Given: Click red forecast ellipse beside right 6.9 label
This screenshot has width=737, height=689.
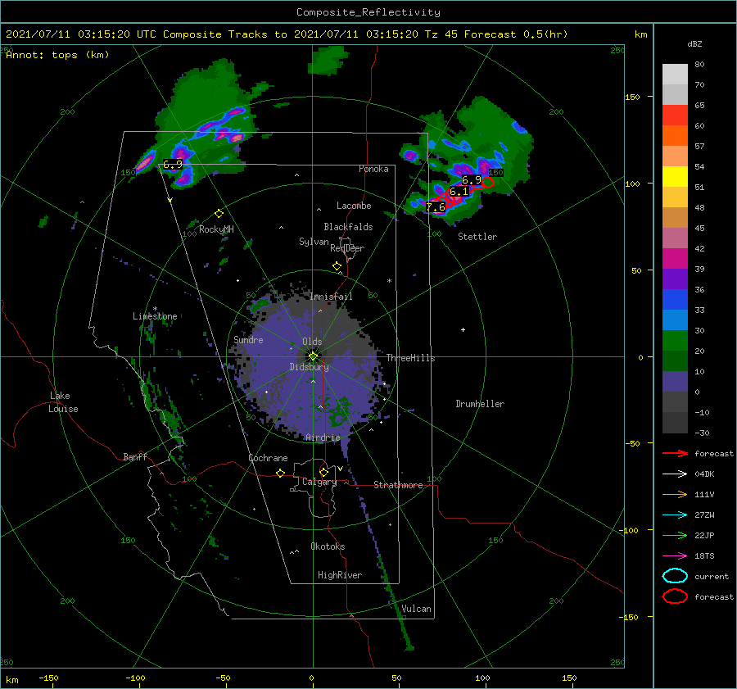Looking at the screenshot, I should point(488,183).
